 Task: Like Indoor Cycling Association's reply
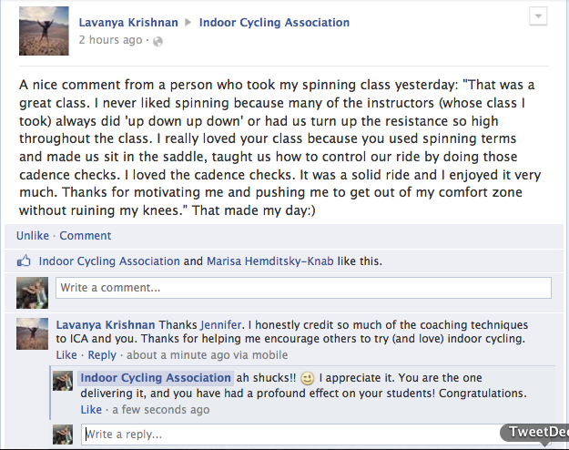91,410
